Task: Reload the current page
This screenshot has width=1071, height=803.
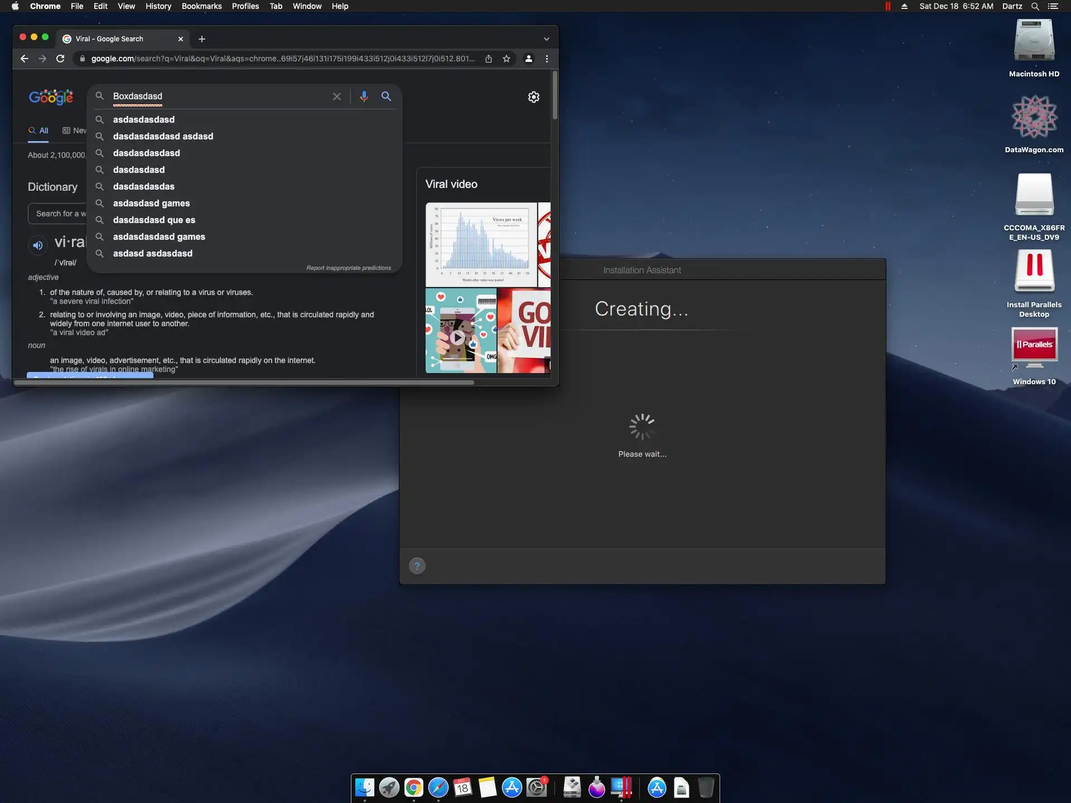Action: (60, 59)
